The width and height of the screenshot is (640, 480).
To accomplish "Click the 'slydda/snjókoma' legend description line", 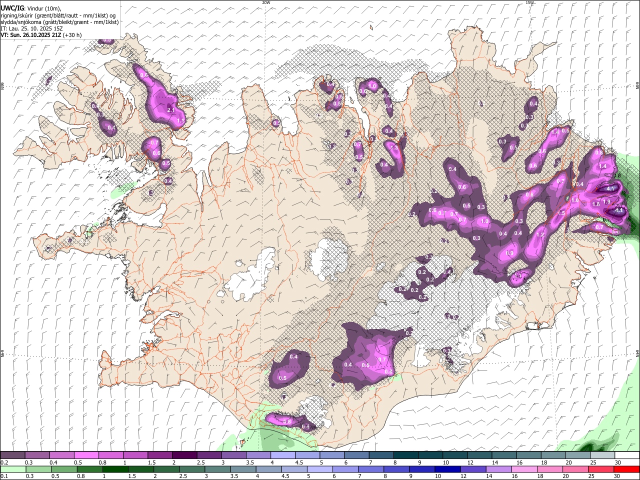I will pyautogui.click(x=59, y=22).
